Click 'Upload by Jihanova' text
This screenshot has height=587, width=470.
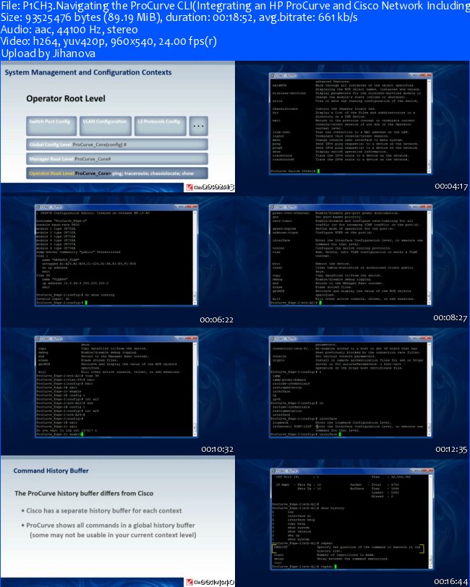pos(48,53)
